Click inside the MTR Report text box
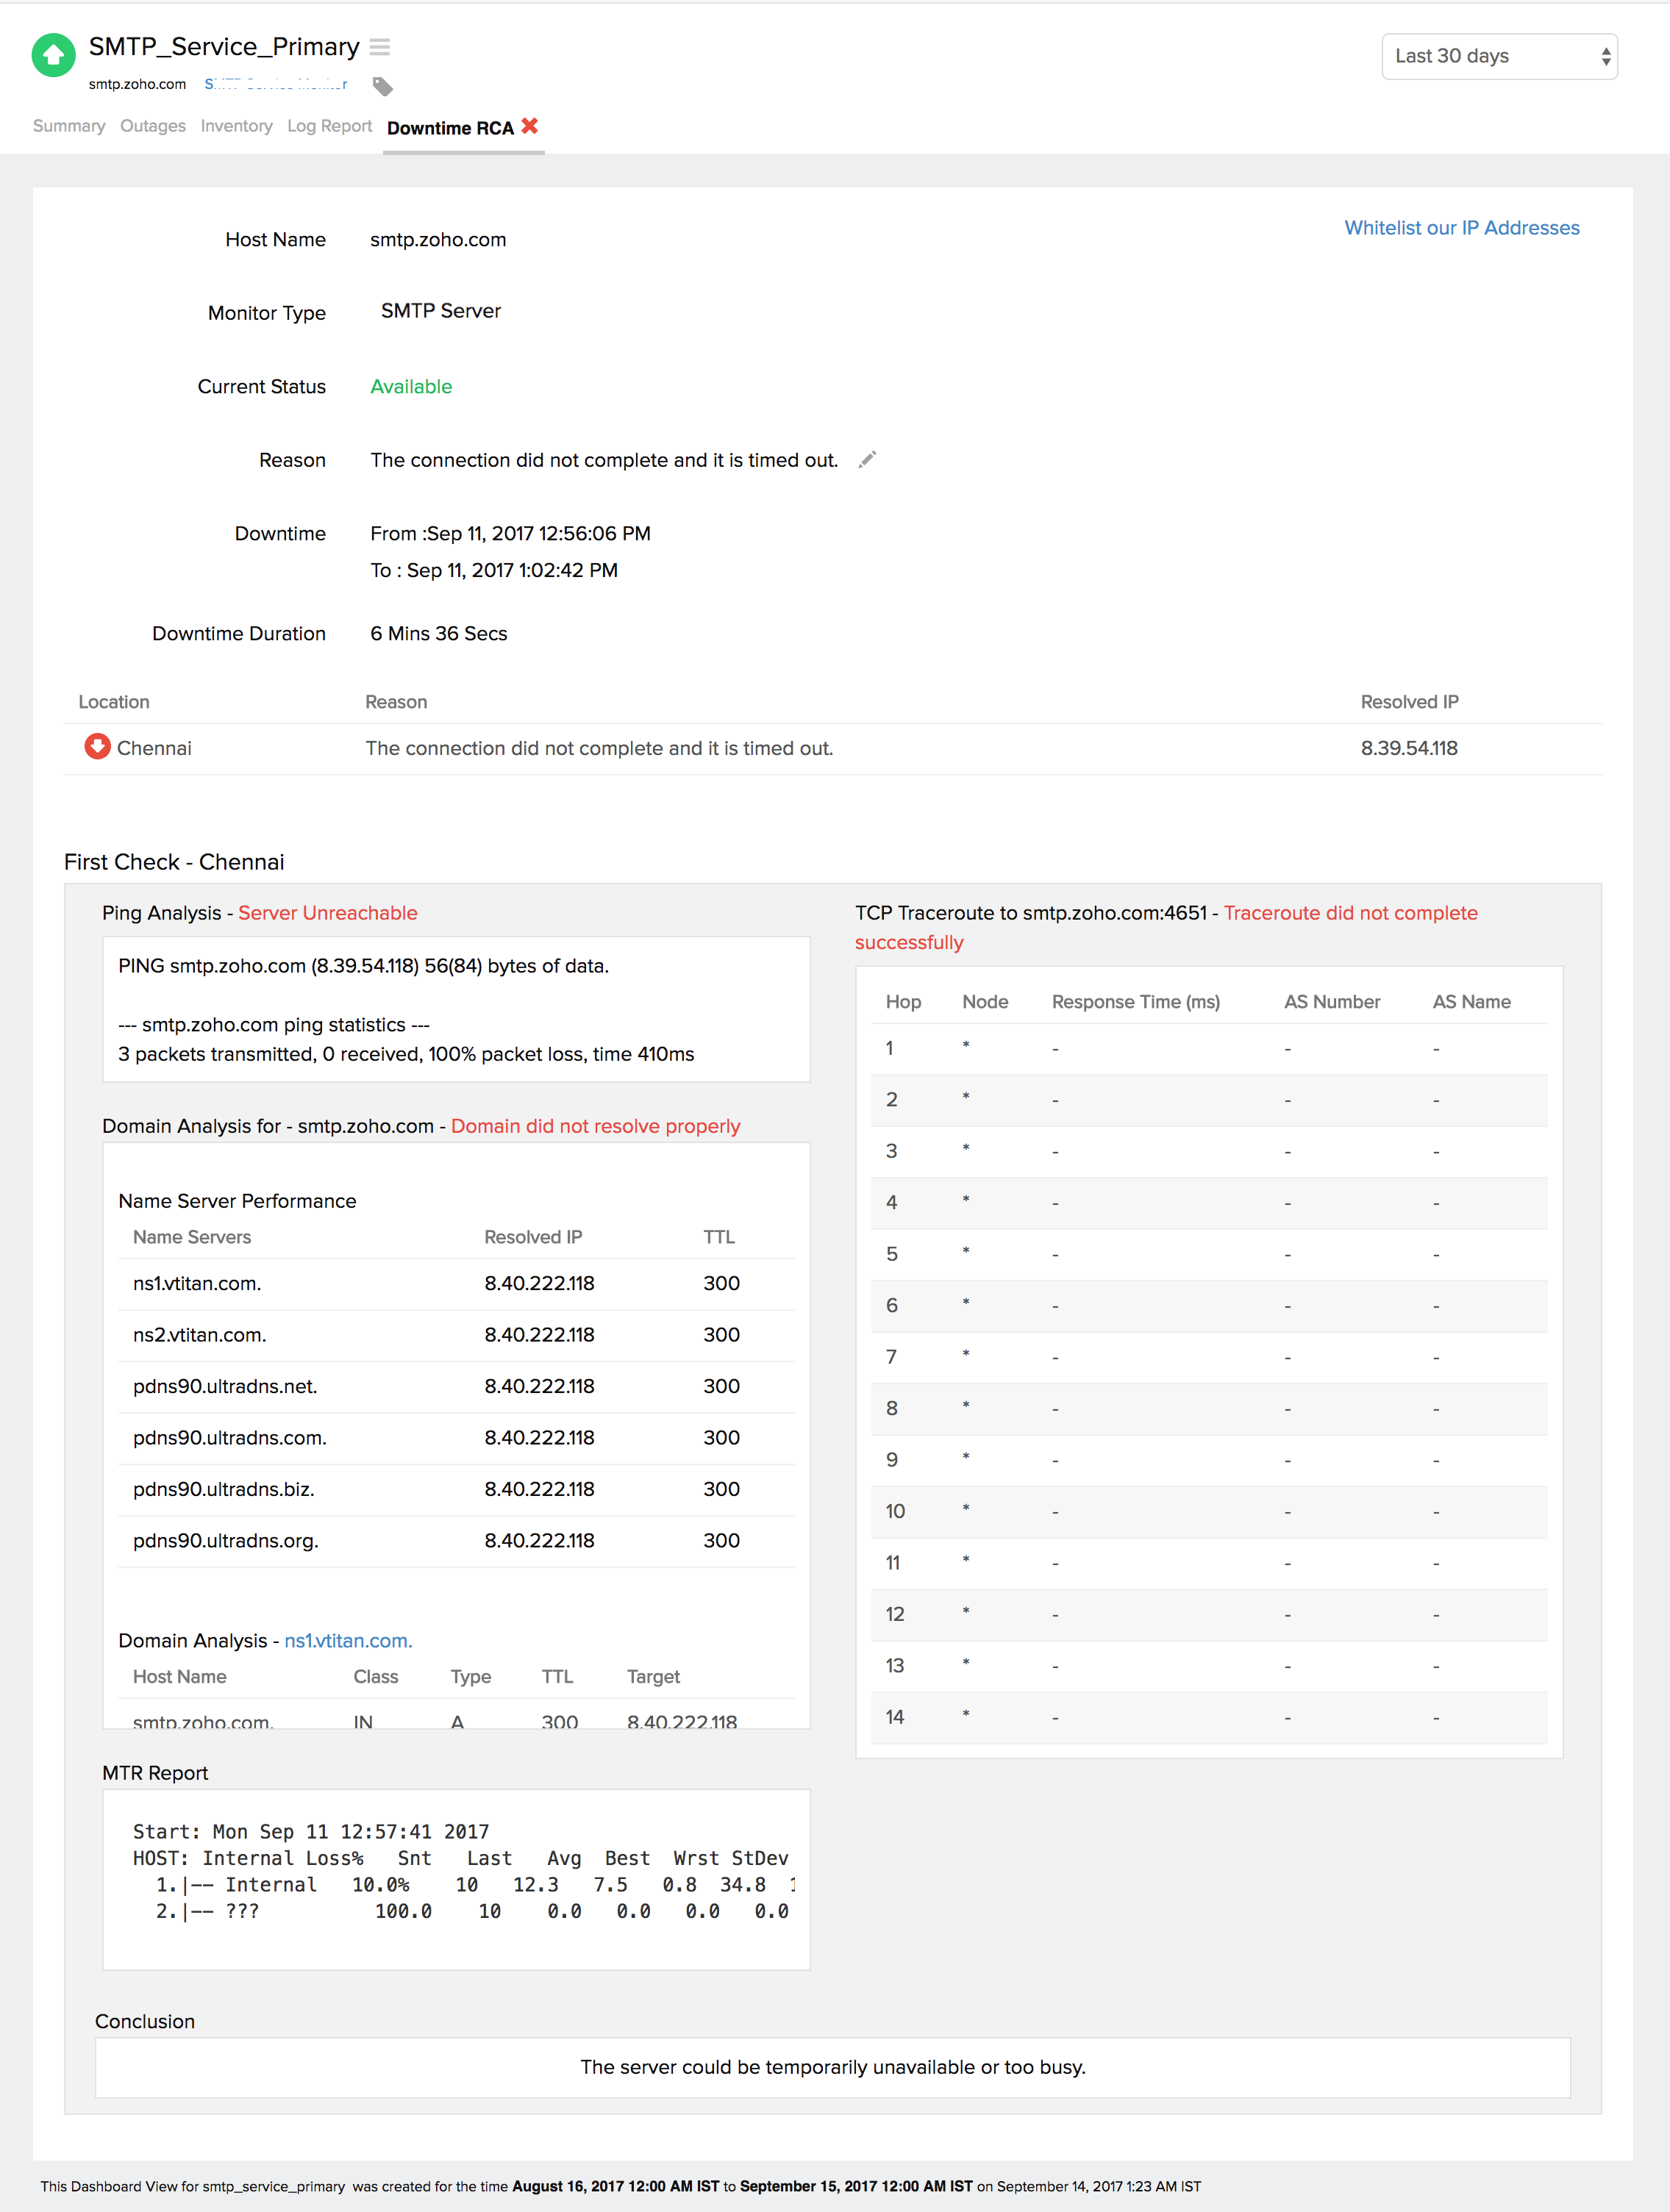 [455, 1878]
